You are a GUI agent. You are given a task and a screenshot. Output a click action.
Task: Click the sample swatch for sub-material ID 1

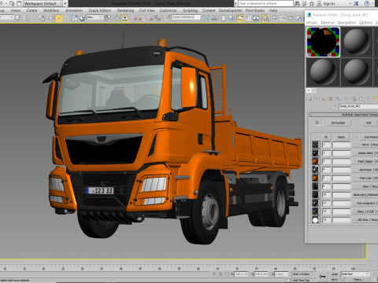[x=315, y=145]
